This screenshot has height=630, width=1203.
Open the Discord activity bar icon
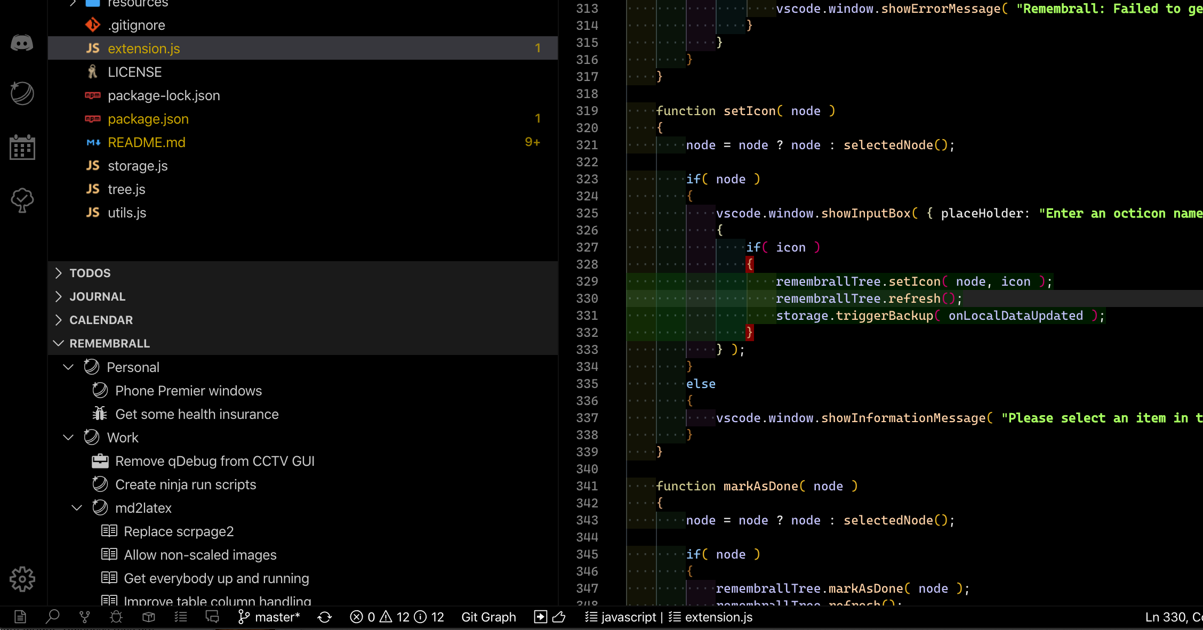pyautogui.click(x=22, y=43)
